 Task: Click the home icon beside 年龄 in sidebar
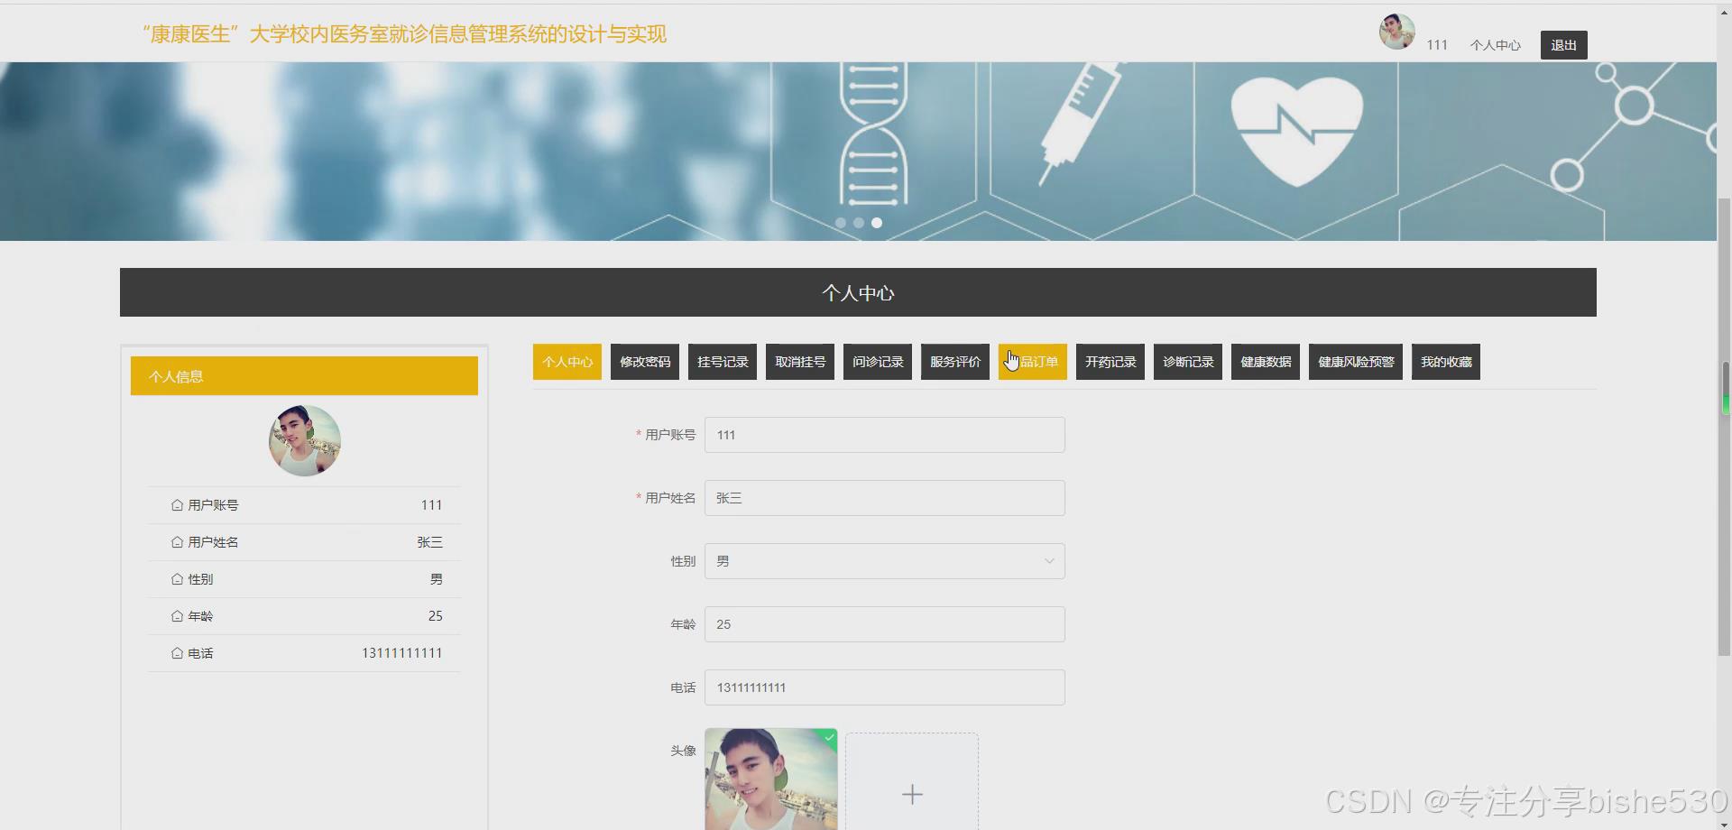tap(177, 616)
